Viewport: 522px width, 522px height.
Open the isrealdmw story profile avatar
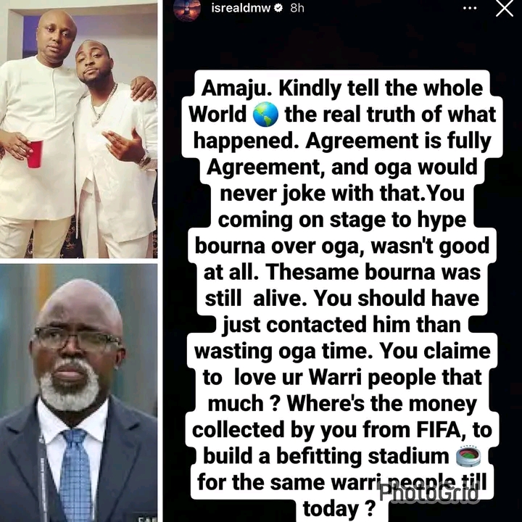[x=187, y=9]
